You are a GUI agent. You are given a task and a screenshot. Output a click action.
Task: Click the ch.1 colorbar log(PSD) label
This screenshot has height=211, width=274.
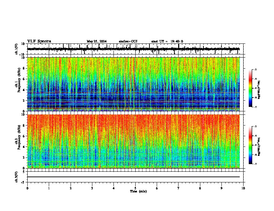(x=259, y=90)
